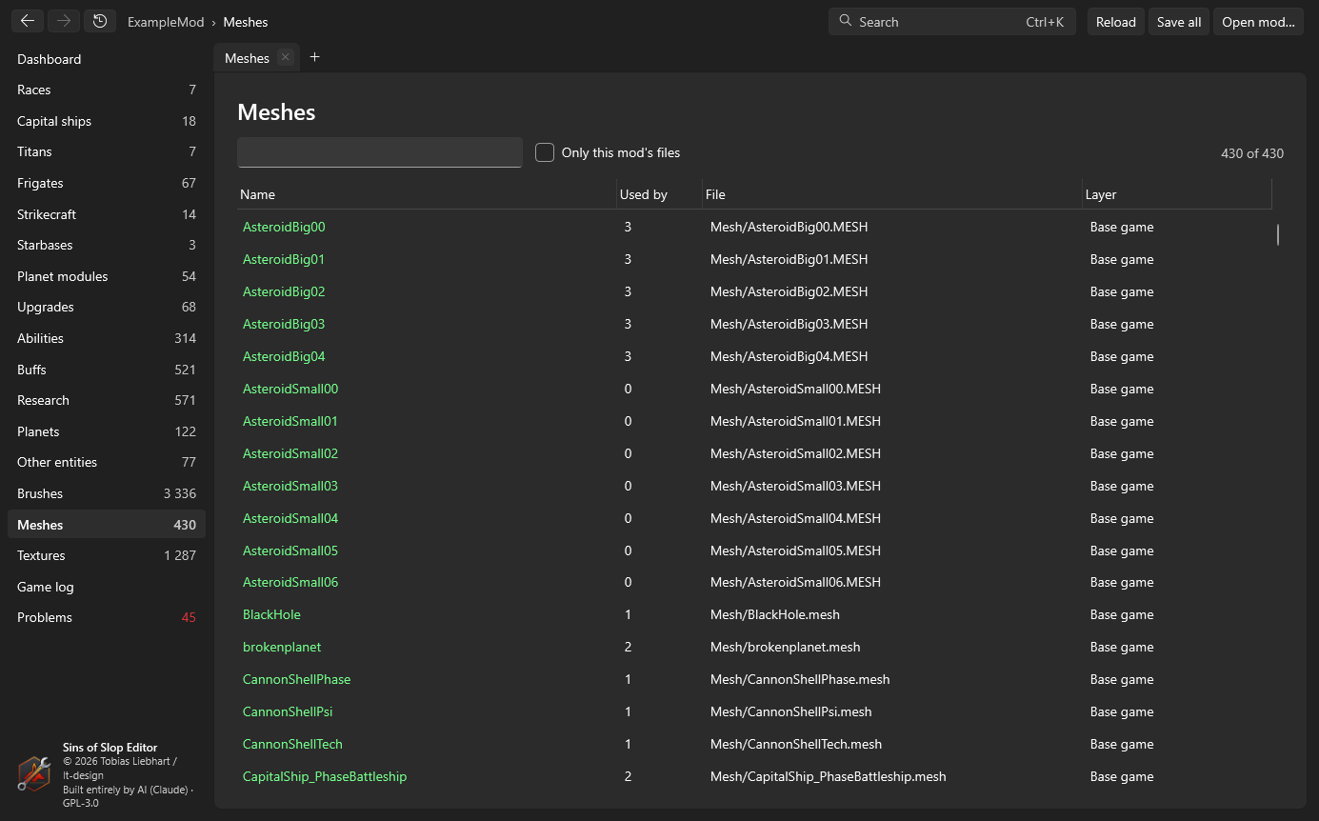Viewport: 1319px width, 821px height.
Task: Open Strikecraft in the sidebar
Action: pyautogui.click(x=106, y=214)
